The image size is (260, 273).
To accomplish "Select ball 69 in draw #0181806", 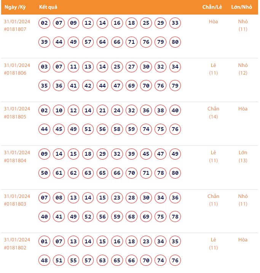I will click(131, 86).
